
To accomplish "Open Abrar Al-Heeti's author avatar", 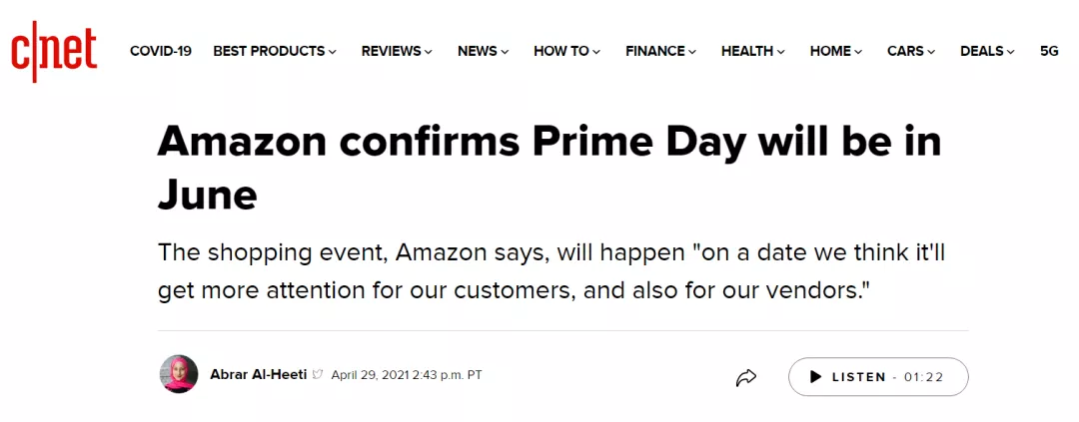I will click(180, 374).
